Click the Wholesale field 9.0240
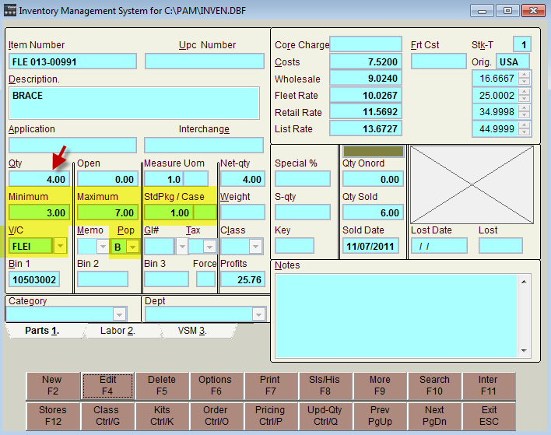 (x=366, y=78)
